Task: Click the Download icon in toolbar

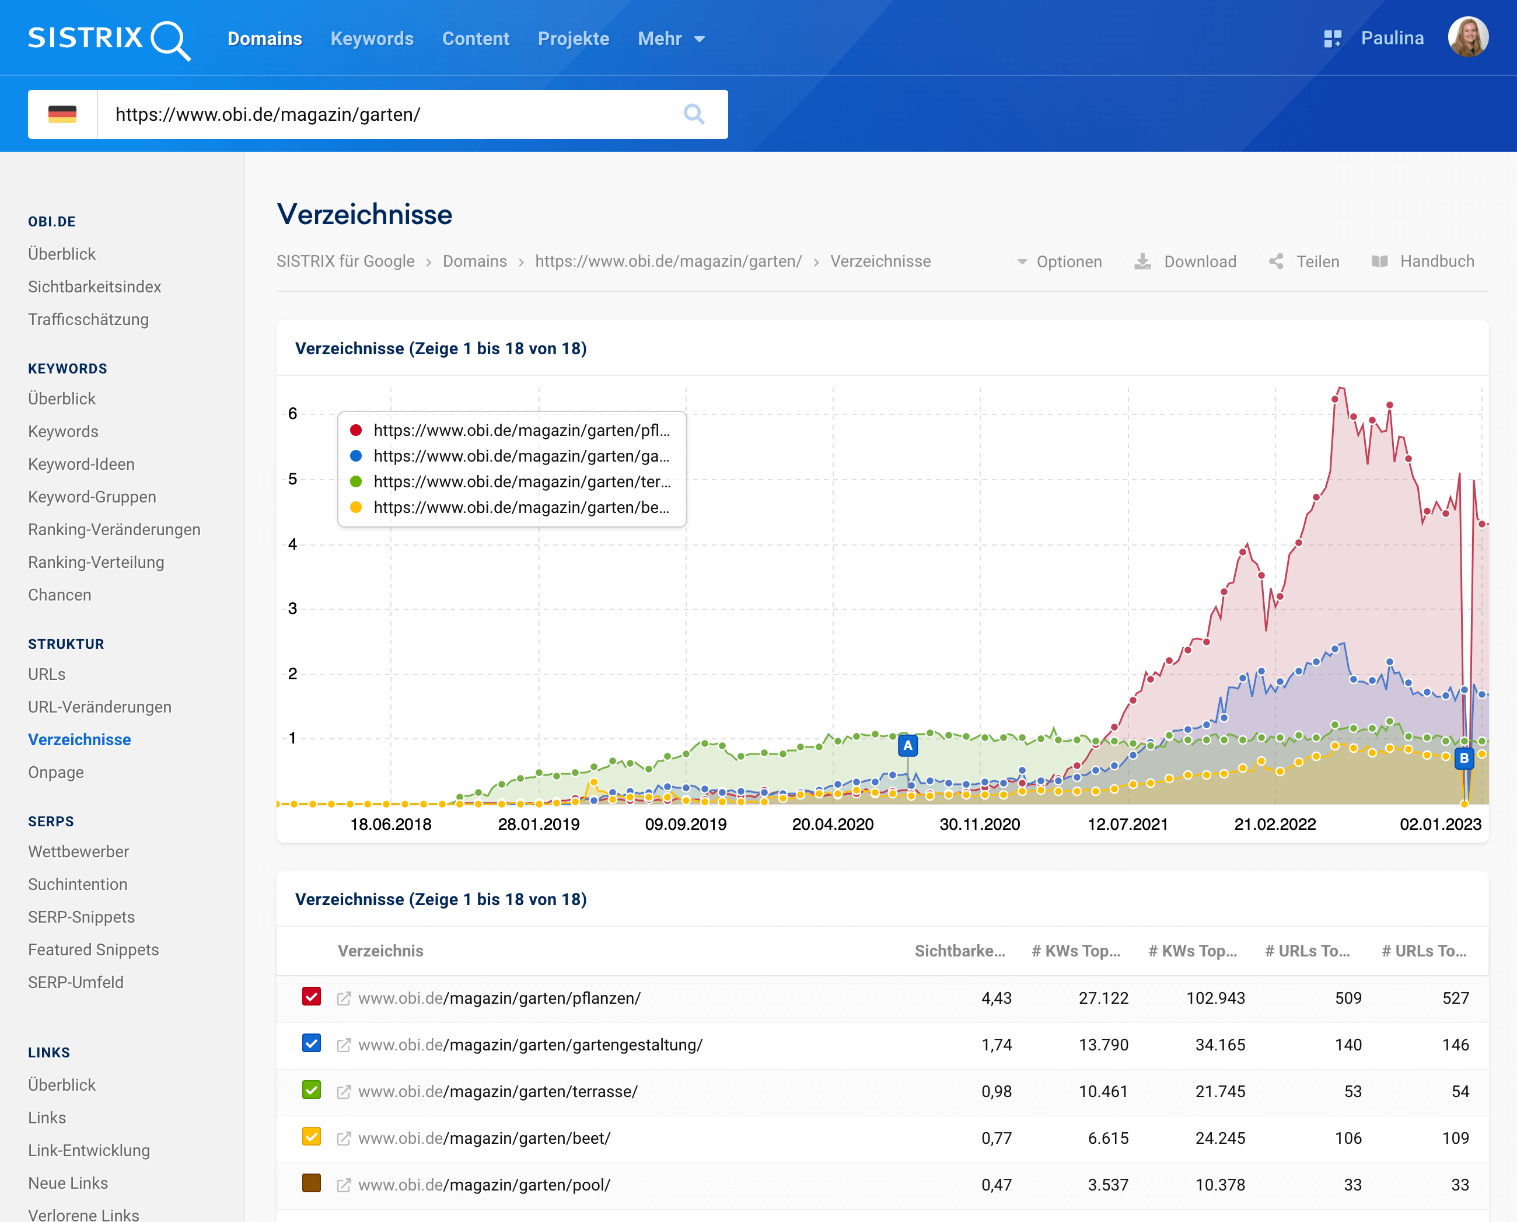Action: (x=1142, y=262)
